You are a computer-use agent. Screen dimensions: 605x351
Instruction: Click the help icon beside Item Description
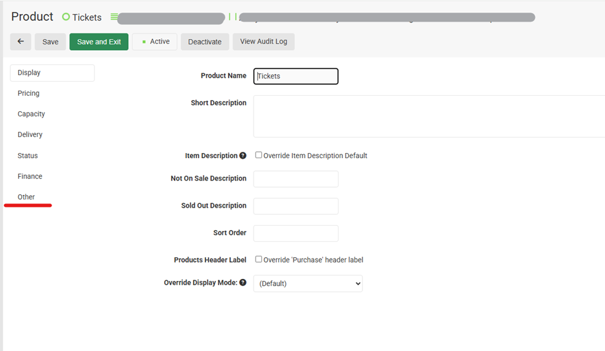pos(243,156)
